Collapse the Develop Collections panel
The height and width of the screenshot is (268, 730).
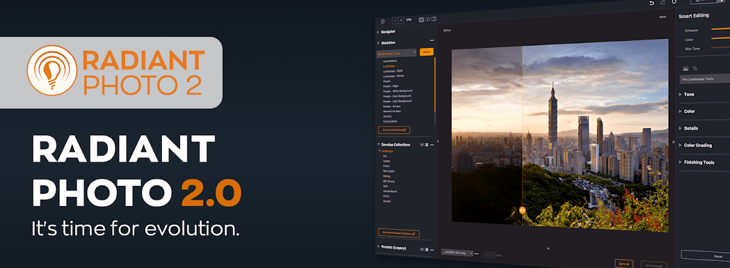(x=378, y=145)
